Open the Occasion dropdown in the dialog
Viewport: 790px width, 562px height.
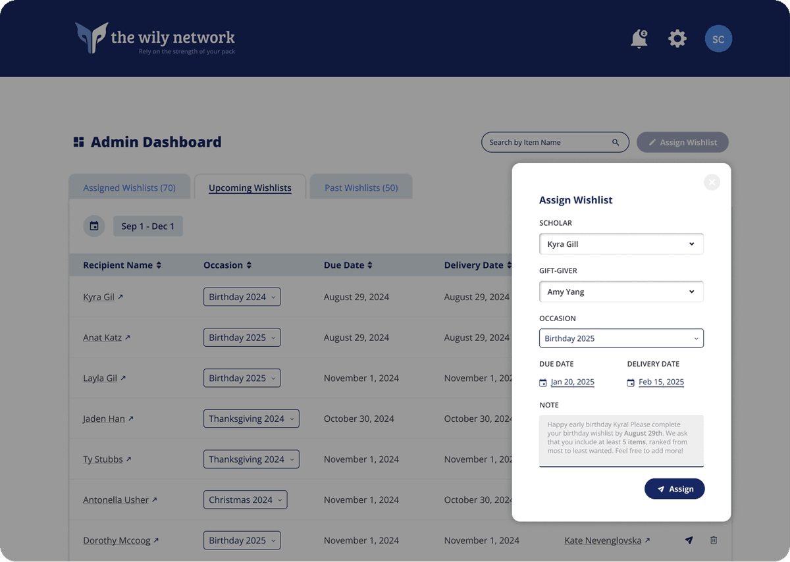point(621,338)
